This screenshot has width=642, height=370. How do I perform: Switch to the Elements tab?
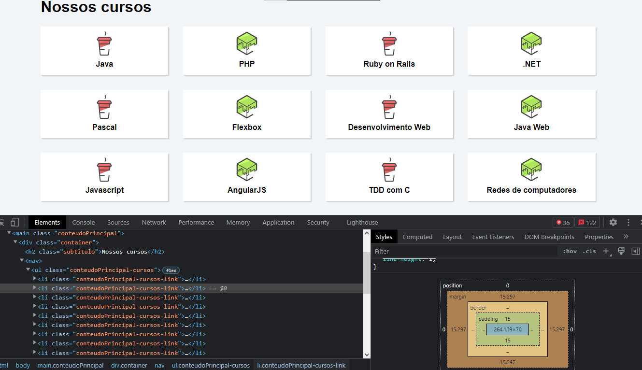click(x=47, y=222)
